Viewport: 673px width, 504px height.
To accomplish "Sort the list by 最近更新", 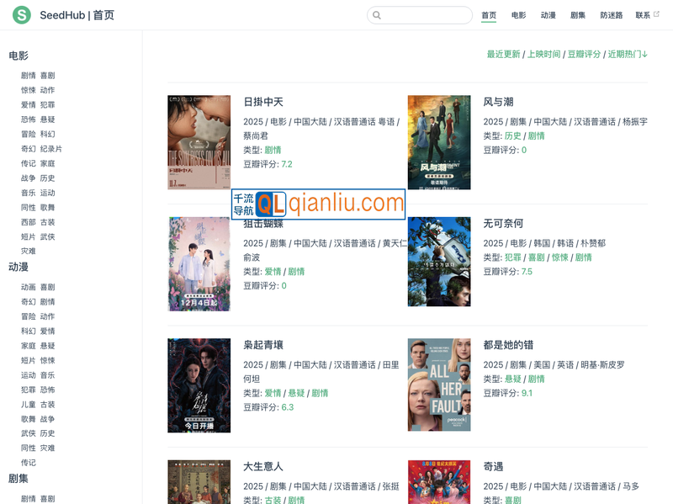I will pyautogui.click(x=503, y=54).
